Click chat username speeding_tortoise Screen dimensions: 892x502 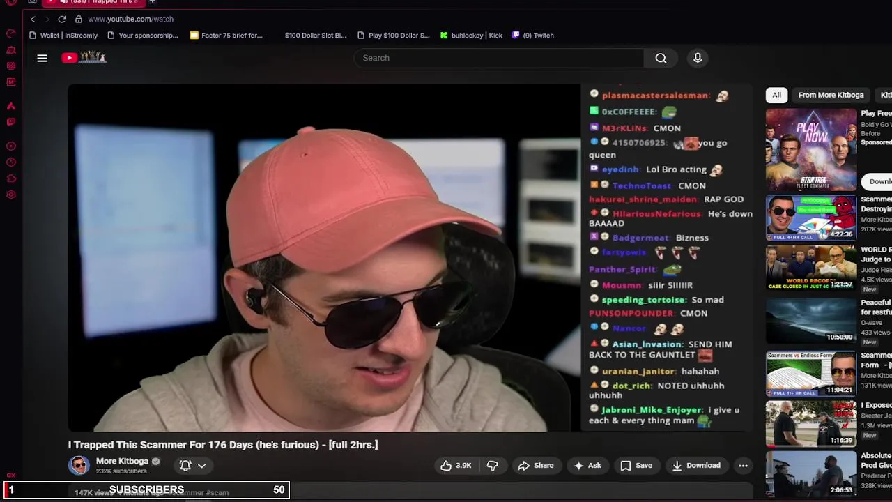(643, 299)
